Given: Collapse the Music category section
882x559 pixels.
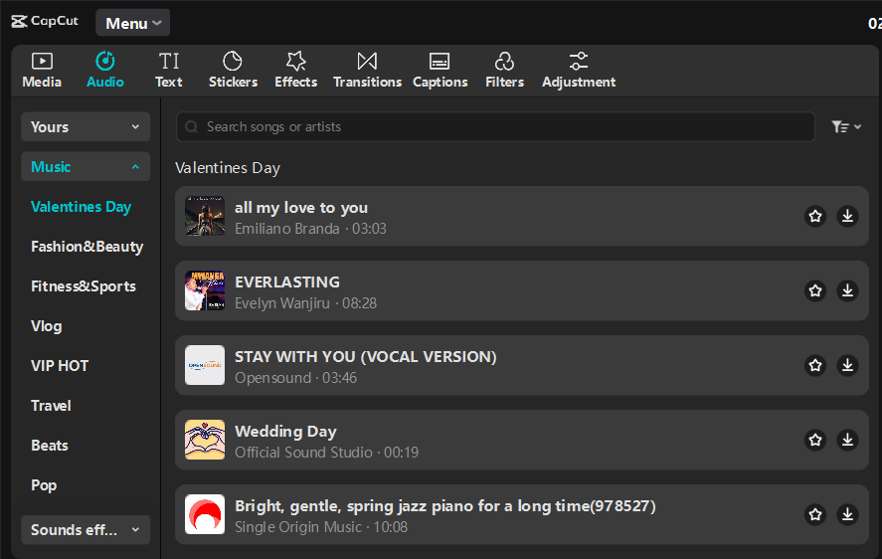Looking at the screenshot, I should point(86,166).
